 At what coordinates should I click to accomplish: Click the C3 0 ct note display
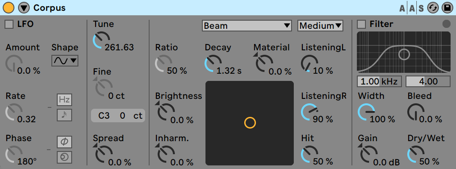click(118, 116)
